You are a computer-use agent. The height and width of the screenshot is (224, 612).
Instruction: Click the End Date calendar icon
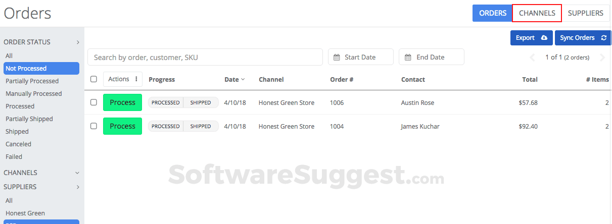[408, 57]
